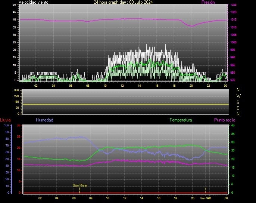Click the Sun Rise dashed vertical marker
This screenshot has height=203, width=256.
pyautogui.click(x=79, y=191)
